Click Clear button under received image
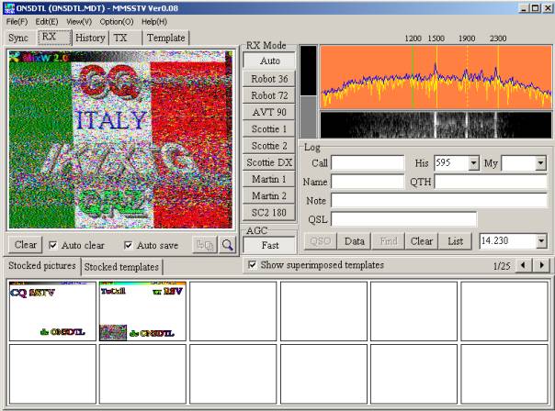 26,245
